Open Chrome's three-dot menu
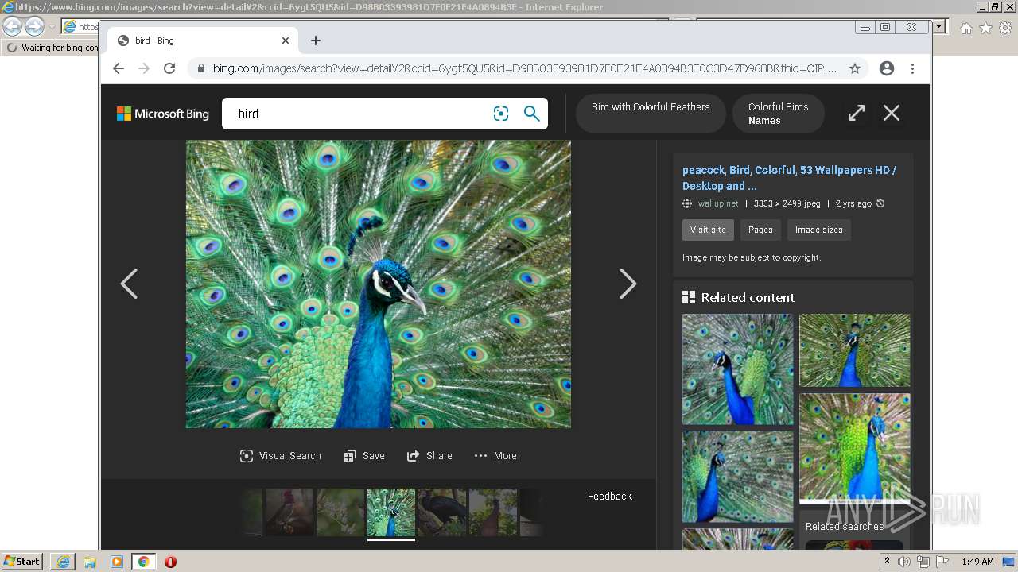The width and height of the screenshot is (1018, 572). [x=913, y=68]
